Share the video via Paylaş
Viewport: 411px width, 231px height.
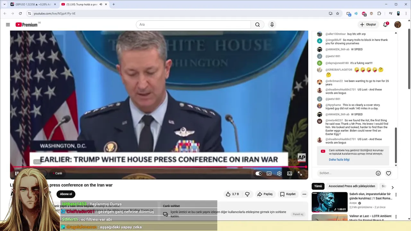[x=265, y=194]
